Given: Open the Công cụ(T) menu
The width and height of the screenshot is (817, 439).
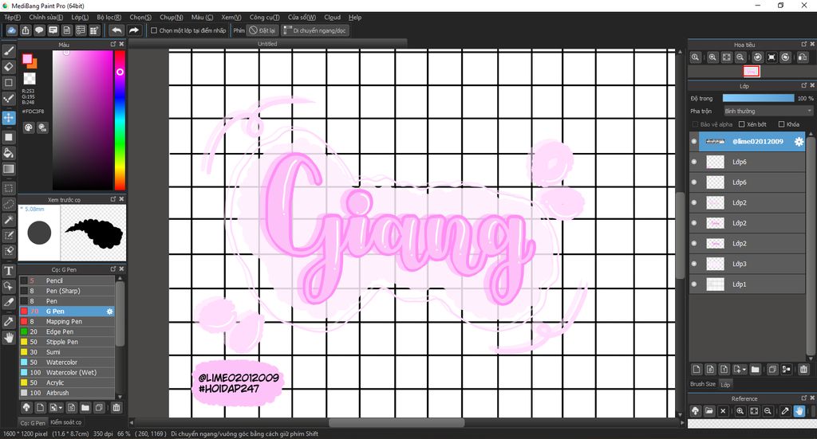Looking at the screenshot, I should [264, 18].
